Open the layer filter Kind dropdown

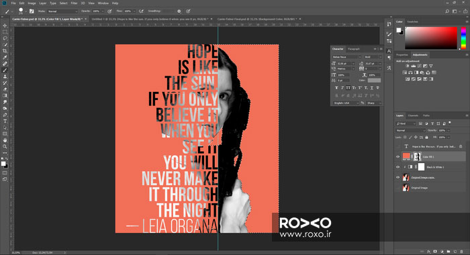pyautogui.click(x=406, y=123)
